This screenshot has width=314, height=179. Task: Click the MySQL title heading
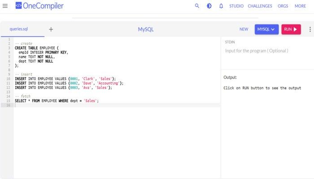point(146,30)
